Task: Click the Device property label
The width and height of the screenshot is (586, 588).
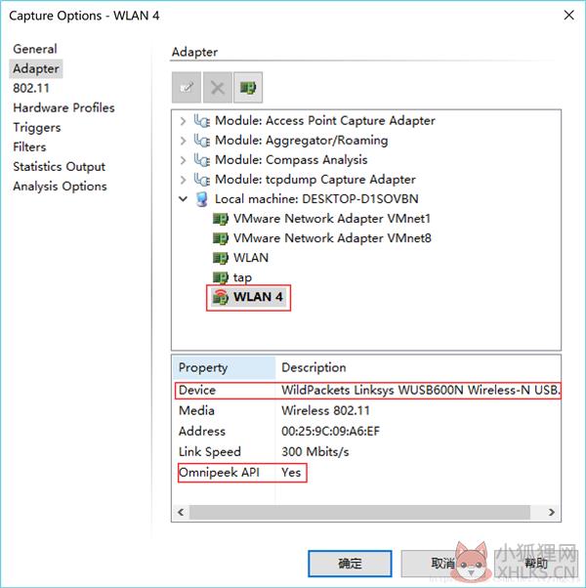Action: [197, 391]
